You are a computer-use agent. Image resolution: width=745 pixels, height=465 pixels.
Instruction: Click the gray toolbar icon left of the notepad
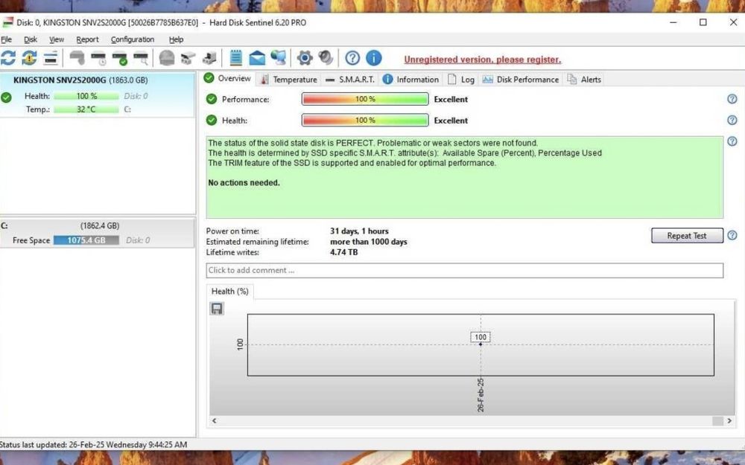[x=209, y=58]
